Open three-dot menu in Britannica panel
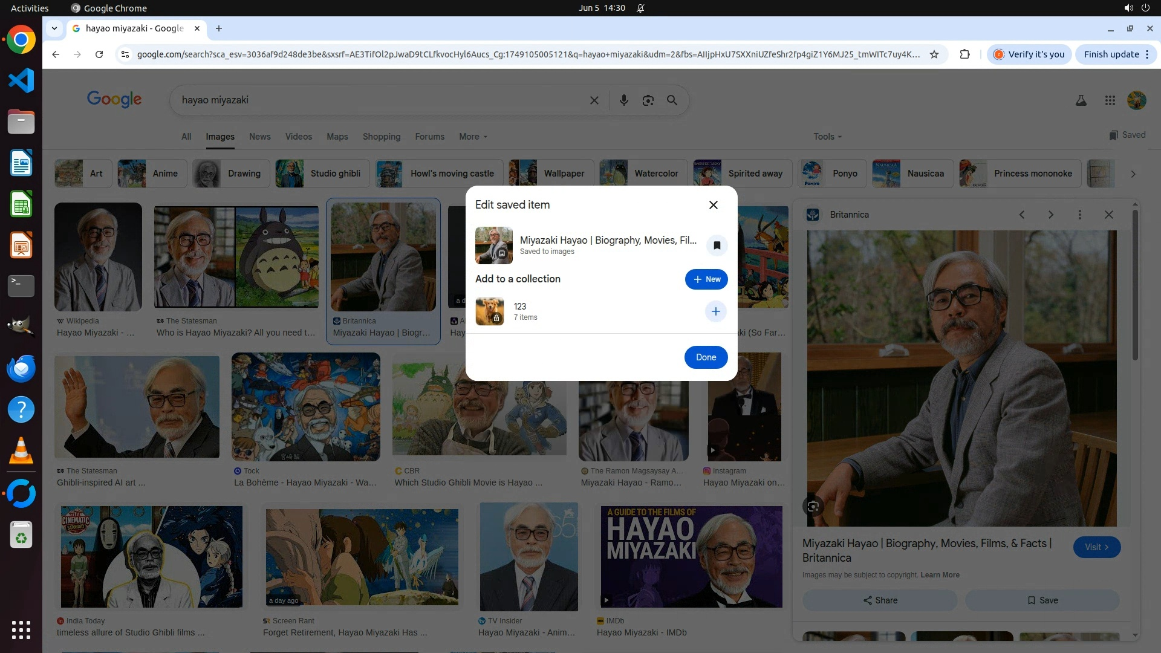 pyautogui.click(x=1079, y=215)
